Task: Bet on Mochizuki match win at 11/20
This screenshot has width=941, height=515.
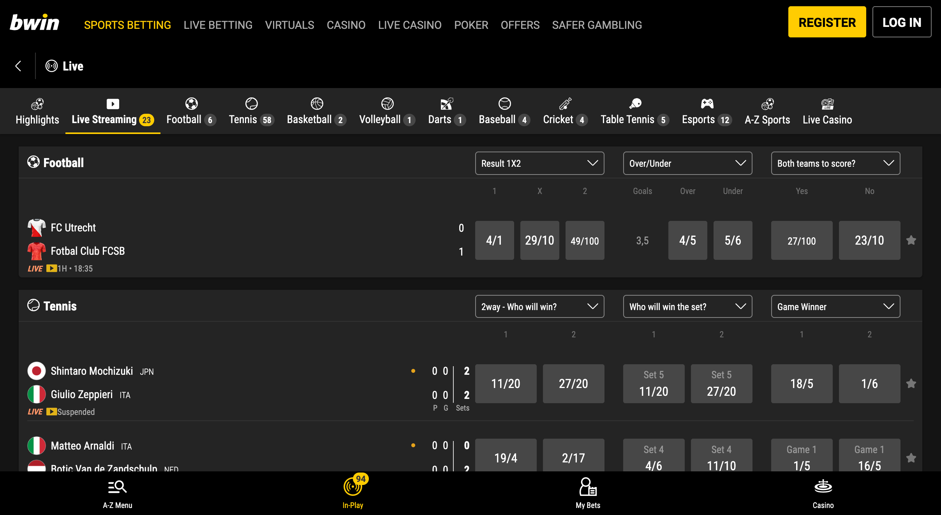Action: click(x=506, y=384)
